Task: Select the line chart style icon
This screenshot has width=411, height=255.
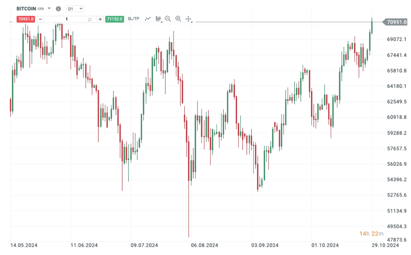Action: (x=148, y=19)
